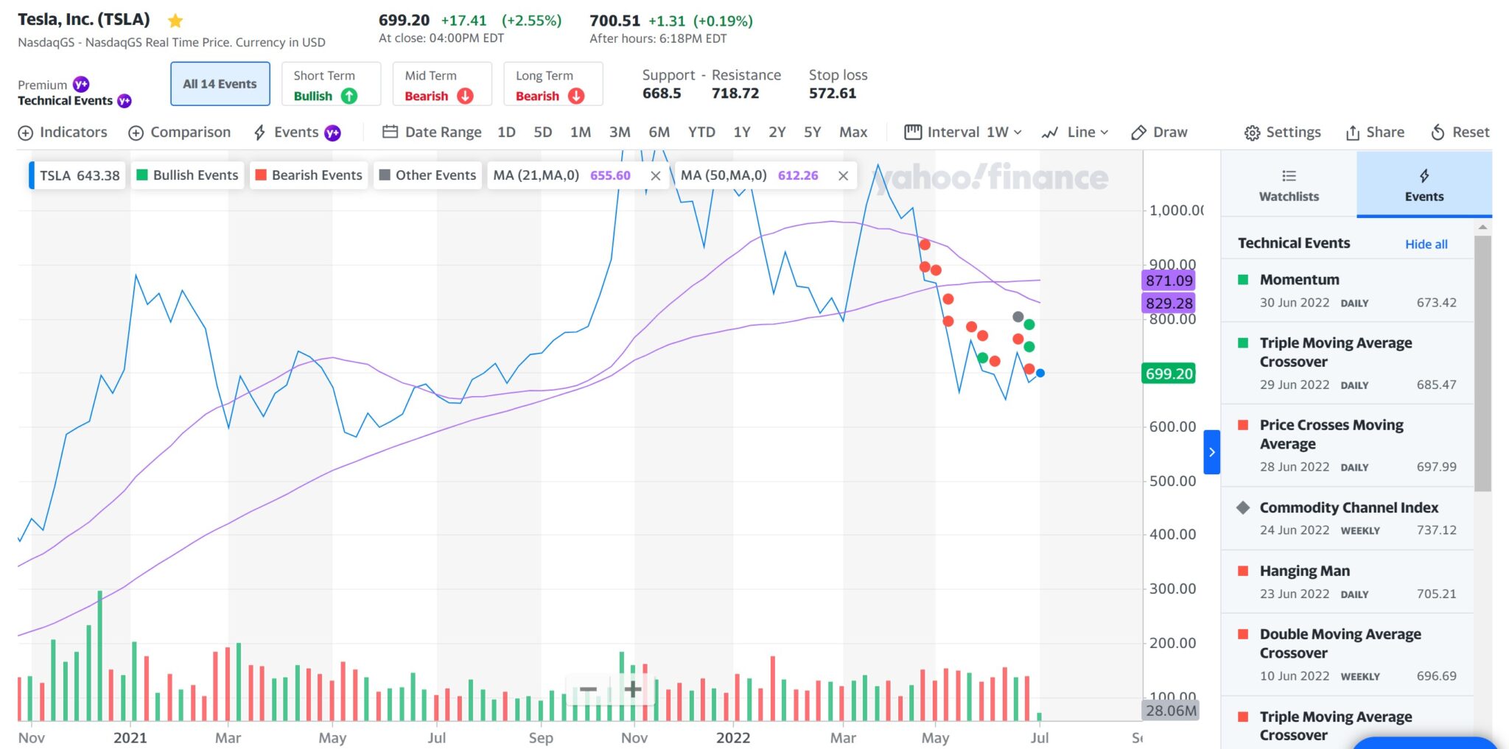Zoom in chart with plus button
This screenshot has height=749, width=1509.
pyautogui.click(x=633, y=689)
